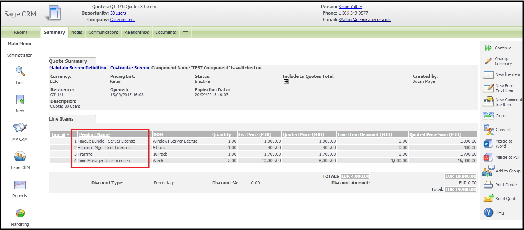Open the Marketing pie chart icon

[20, 214]
